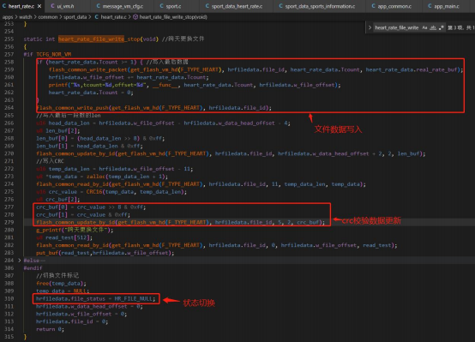Screen dimensions: 475x342
Task: Expand the folded #else block at line 284
Action: pos(20,261)
